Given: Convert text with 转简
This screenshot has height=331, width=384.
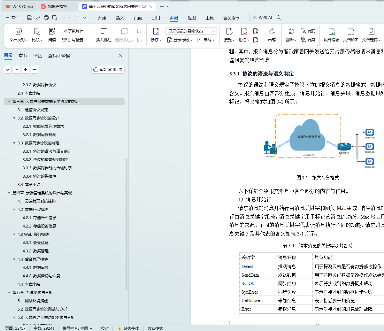Looking at the screenshot, I should point(308,40).
